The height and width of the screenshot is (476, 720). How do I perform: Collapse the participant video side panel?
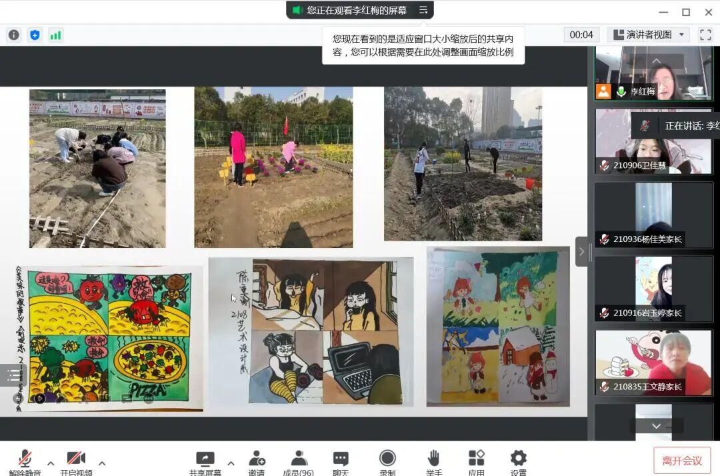pos(581,251)
